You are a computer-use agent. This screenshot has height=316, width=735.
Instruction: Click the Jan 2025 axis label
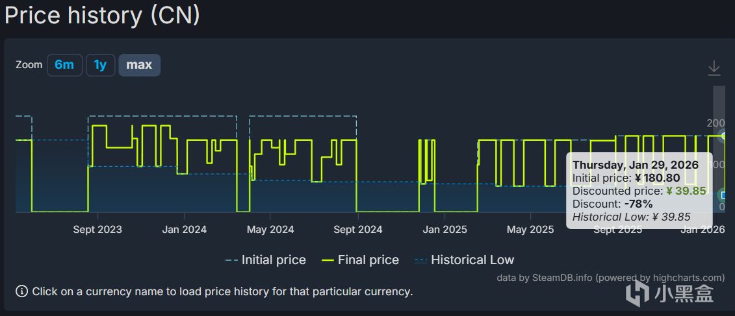click(445, 229)
